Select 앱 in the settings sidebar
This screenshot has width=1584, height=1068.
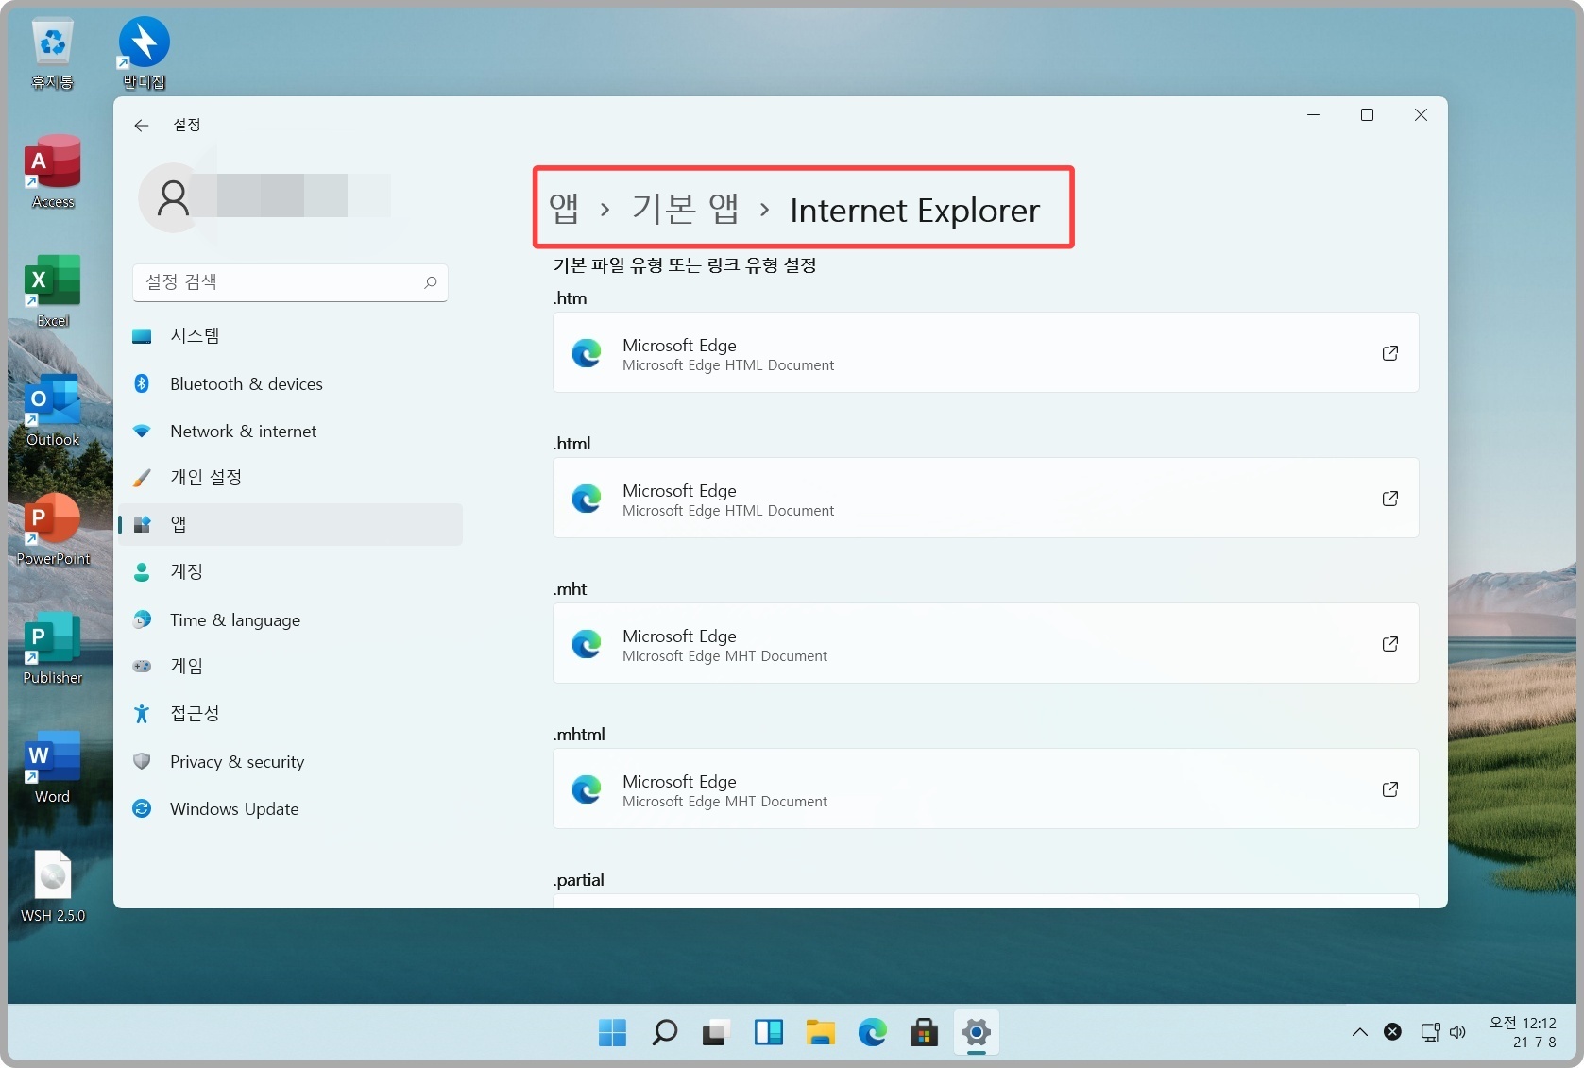click(291, 525)
